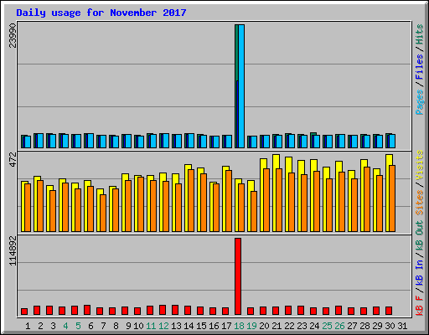Click the orange sites bar for day 14
This screenshot has height=335, width=429.
click(x=191, y=200)
